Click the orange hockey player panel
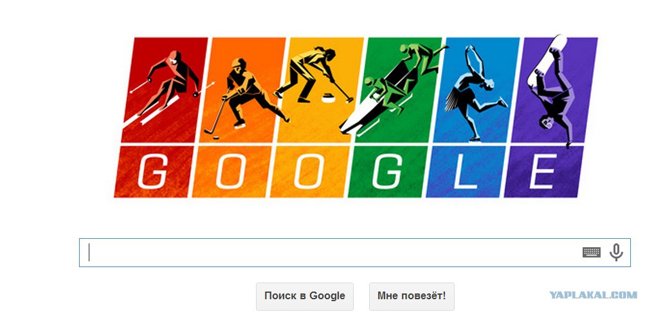654x314 pixels. [x=242, y=89]
